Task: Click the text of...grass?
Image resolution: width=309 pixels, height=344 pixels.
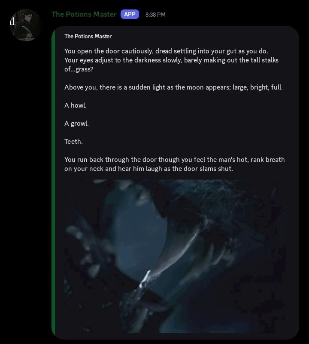Action: pyautogui.click(x=79, y=69)
